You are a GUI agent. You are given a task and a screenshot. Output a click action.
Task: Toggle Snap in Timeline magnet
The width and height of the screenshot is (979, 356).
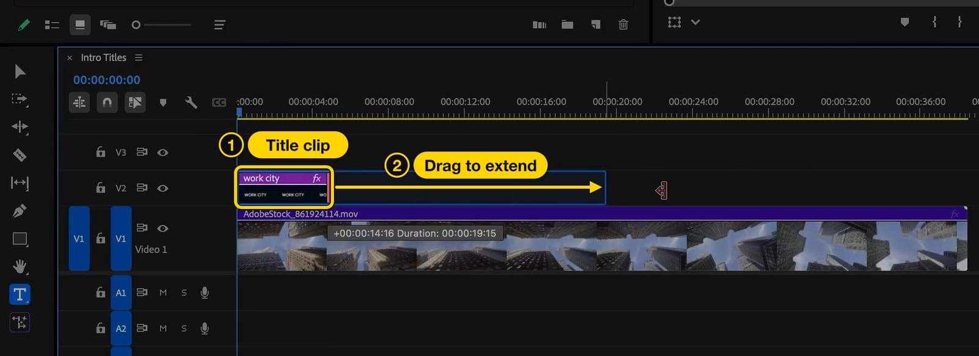pyautogui.click(x=107, y=103)
